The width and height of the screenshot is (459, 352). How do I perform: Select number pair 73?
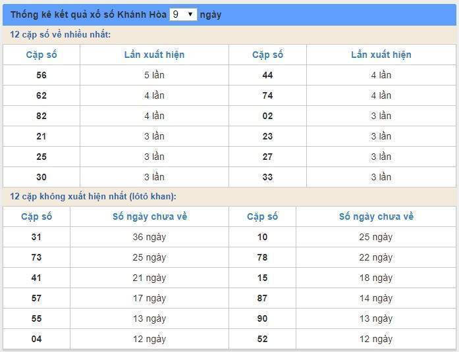tap(36, 257)
